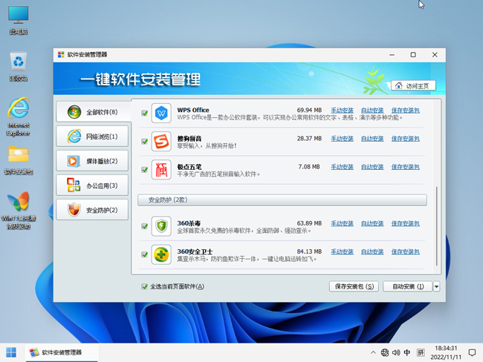Click the volume speaker tray icon
Viewport: 483px width, 362px height.
pos(396,352)
